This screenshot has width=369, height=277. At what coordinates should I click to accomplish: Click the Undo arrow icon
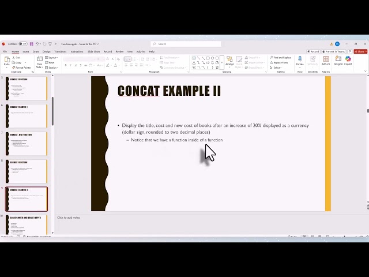[37, 44]
